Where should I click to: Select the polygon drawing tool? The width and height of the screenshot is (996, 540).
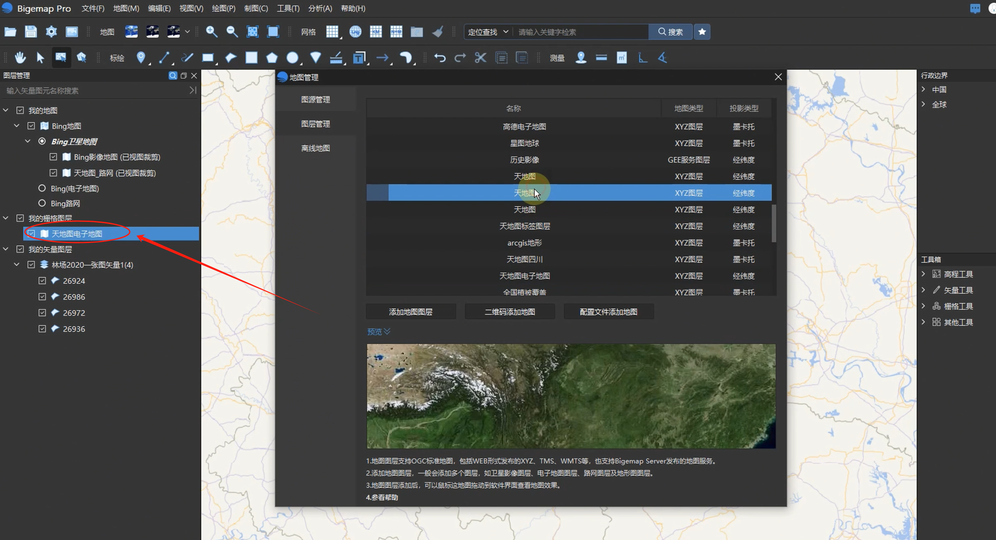click(x=272, y=58)
